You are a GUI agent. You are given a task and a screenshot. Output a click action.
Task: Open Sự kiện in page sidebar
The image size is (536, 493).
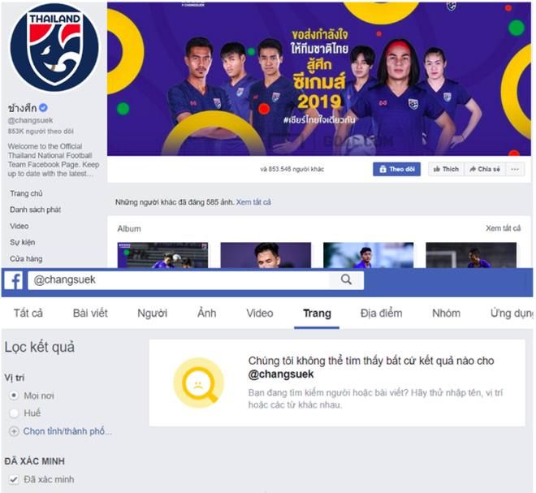[22, 242]
